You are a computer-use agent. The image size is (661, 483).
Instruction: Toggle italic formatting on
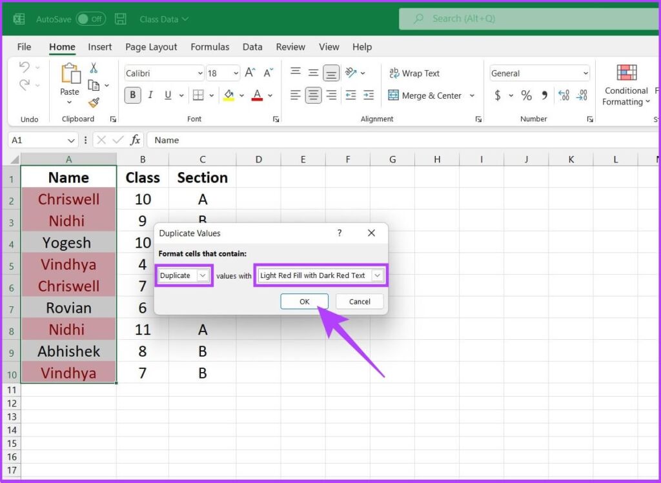coord(150,95)
